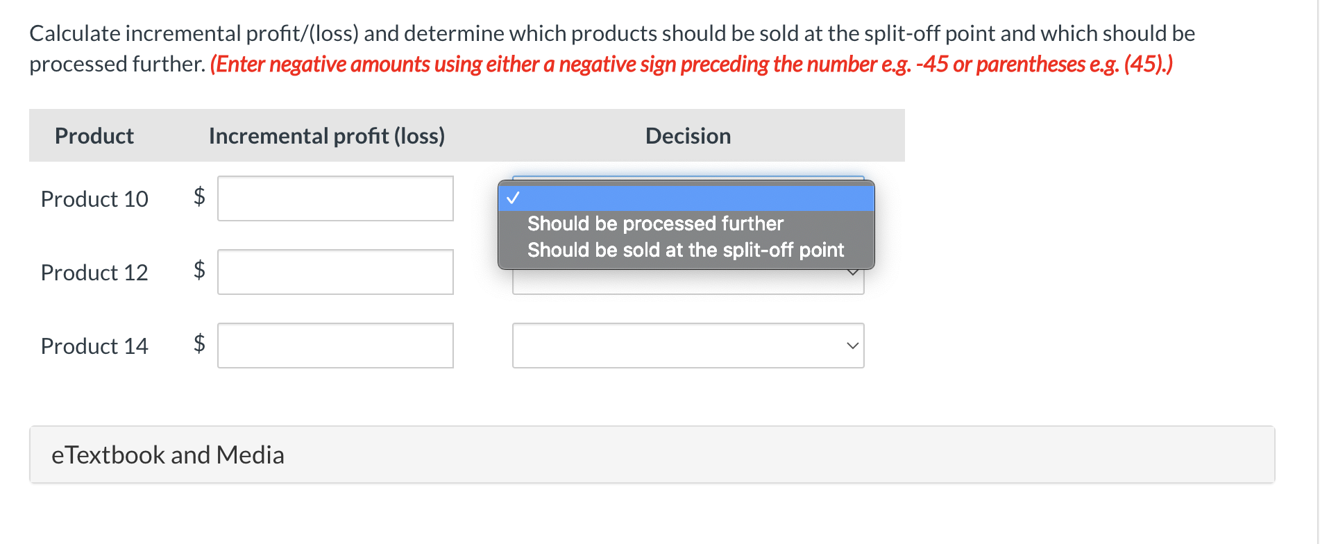
Task: Click the 'Product 12' row label
Action: pos(94,273)
